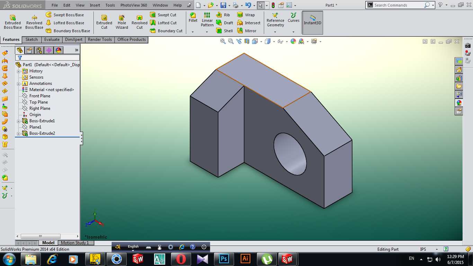The height and width of the screenshot is (266, 473).
Task: Expand the Annotations tree node
Action: [x=19, y=84]
